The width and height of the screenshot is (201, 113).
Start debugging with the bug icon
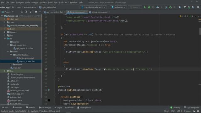149,7
